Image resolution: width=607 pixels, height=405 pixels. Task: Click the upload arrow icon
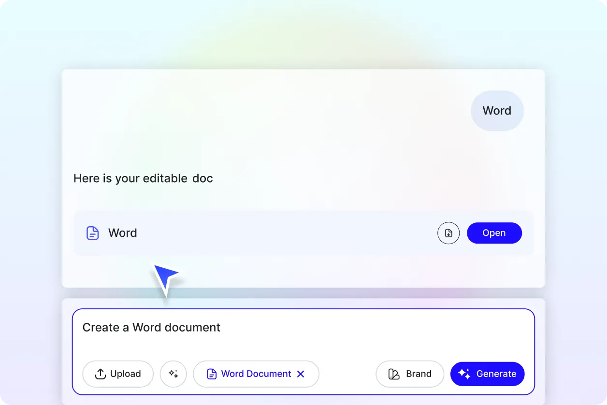click(100, 374)
